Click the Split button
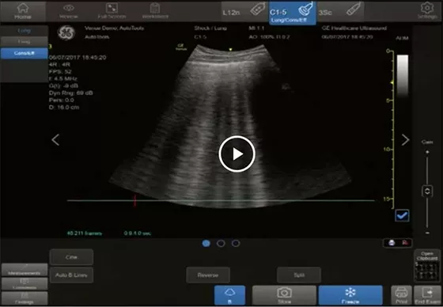The height and width of the screenshot is (307, 443). tap(299, 275)
